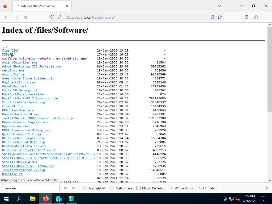Screen dimensions: 272x204
Task: Click the muted volume tray icon
Action: [238, 199]
